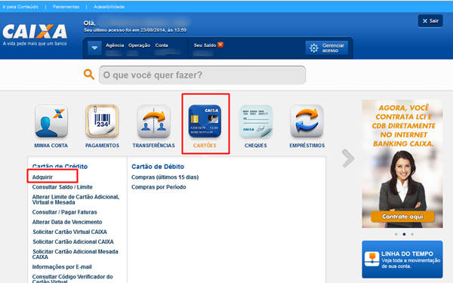Select the second banner carousel dot
Screen dimensions: 453x283
click(x=404, y=234)
